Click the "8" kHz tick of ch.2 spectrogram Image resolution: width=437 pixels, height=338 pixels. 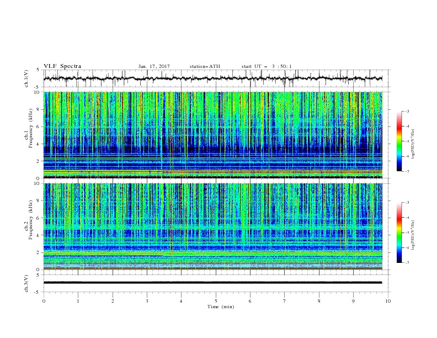(39, 201)
